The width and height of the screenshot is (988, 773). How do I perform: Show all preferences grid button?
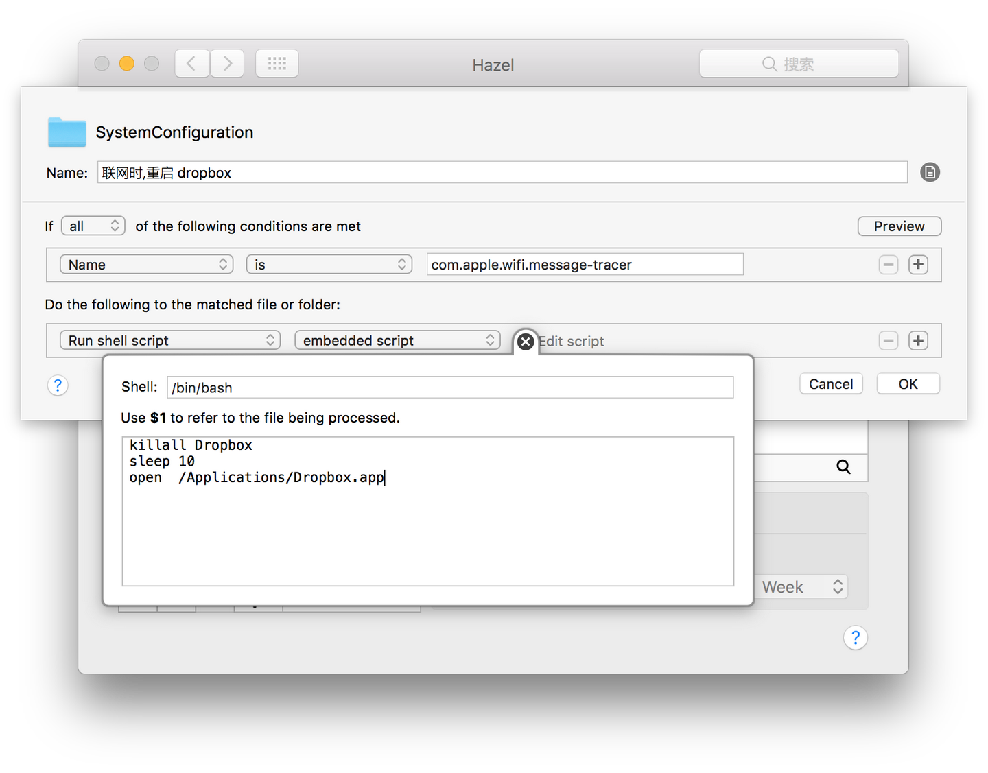(277, 64)
